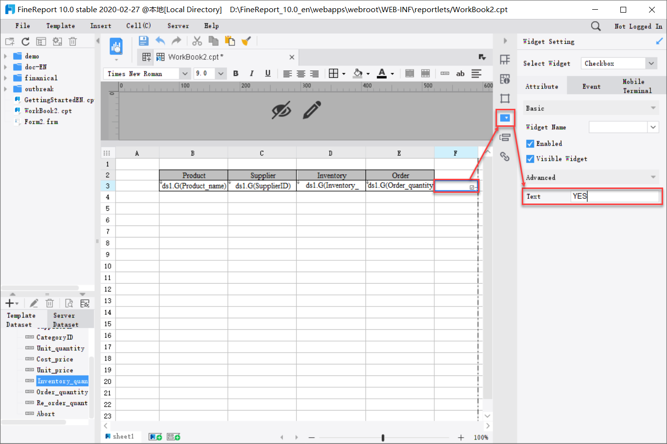Viewport: 667px width, 444px height.
Task: Click the search magnifier icon
Action: (596, 26)
